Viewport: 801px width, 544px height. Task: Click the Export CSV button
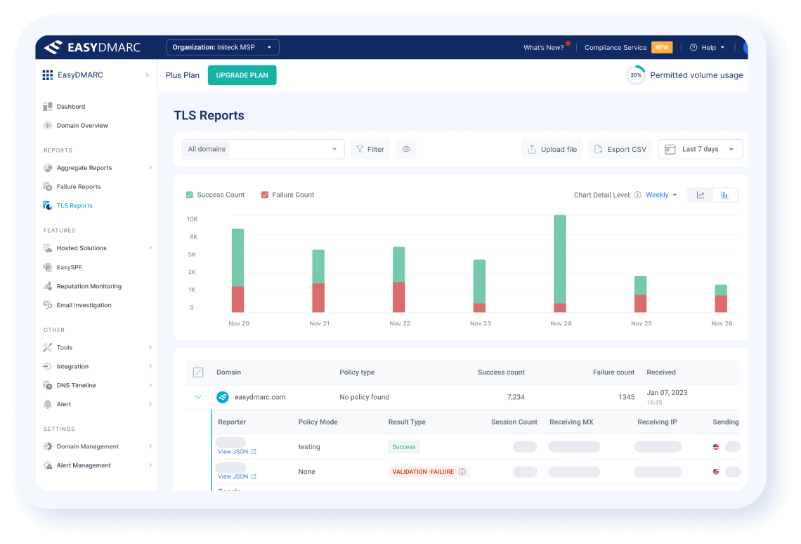coord(620,149)
